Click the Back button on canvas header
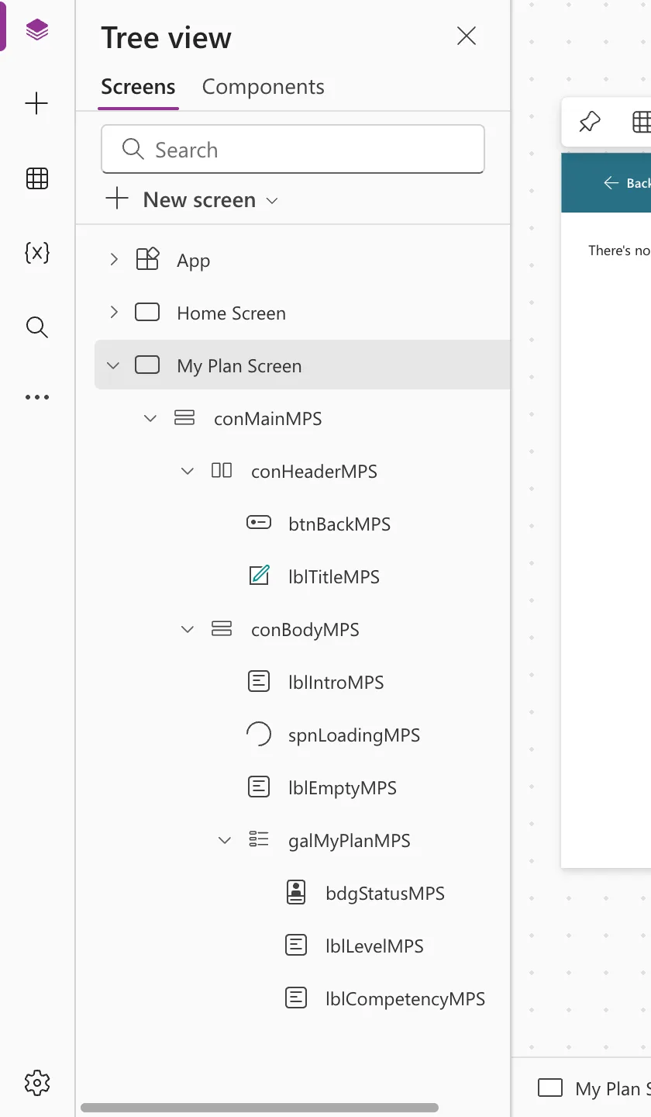 click(x=626, y=183)
